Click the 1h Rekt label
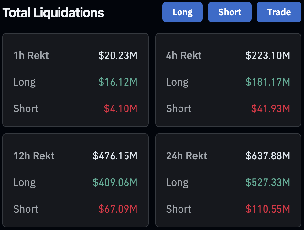 click(31, 55)
